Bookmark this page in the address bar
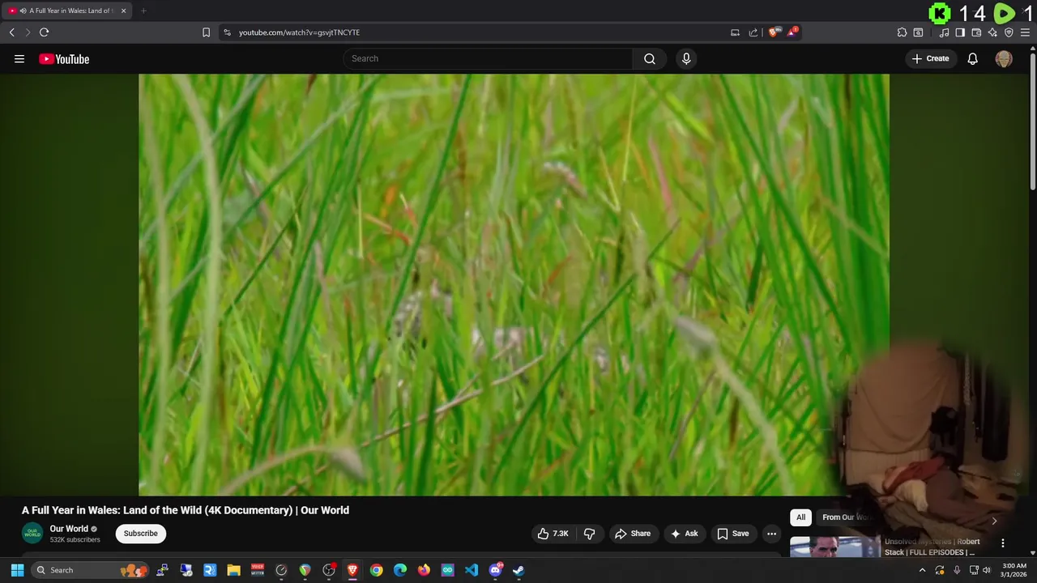 (206, 32)
